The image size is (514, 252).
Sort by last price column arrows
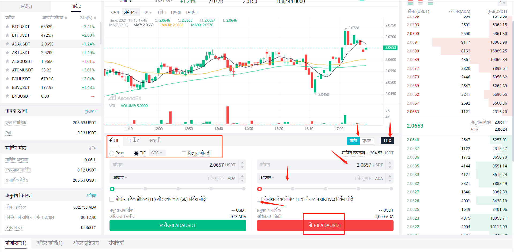[66, 18]
